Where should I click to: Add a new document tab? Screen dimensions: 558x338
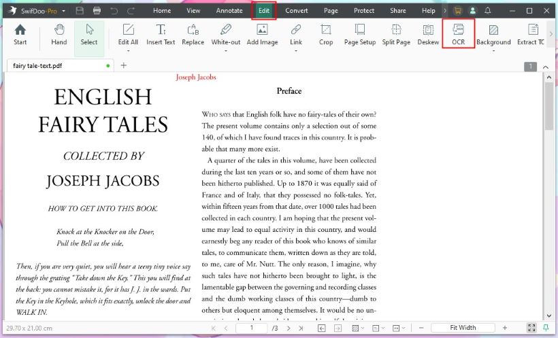tap(123, 65)
